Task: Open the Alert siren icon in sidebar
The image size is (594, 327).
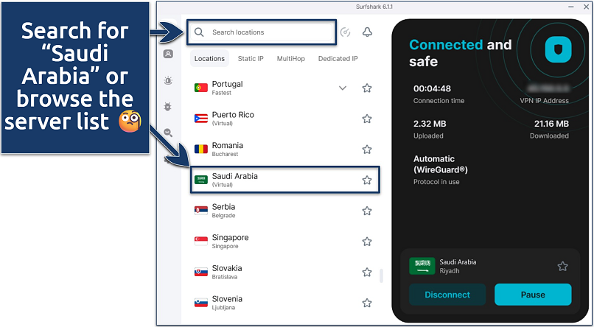Action: tap(169, 80)
